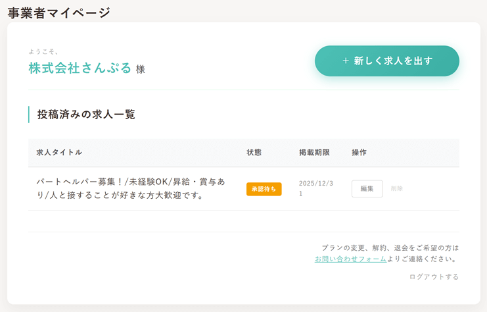
Task: Log out via ログアウトする
Action: 434,277
